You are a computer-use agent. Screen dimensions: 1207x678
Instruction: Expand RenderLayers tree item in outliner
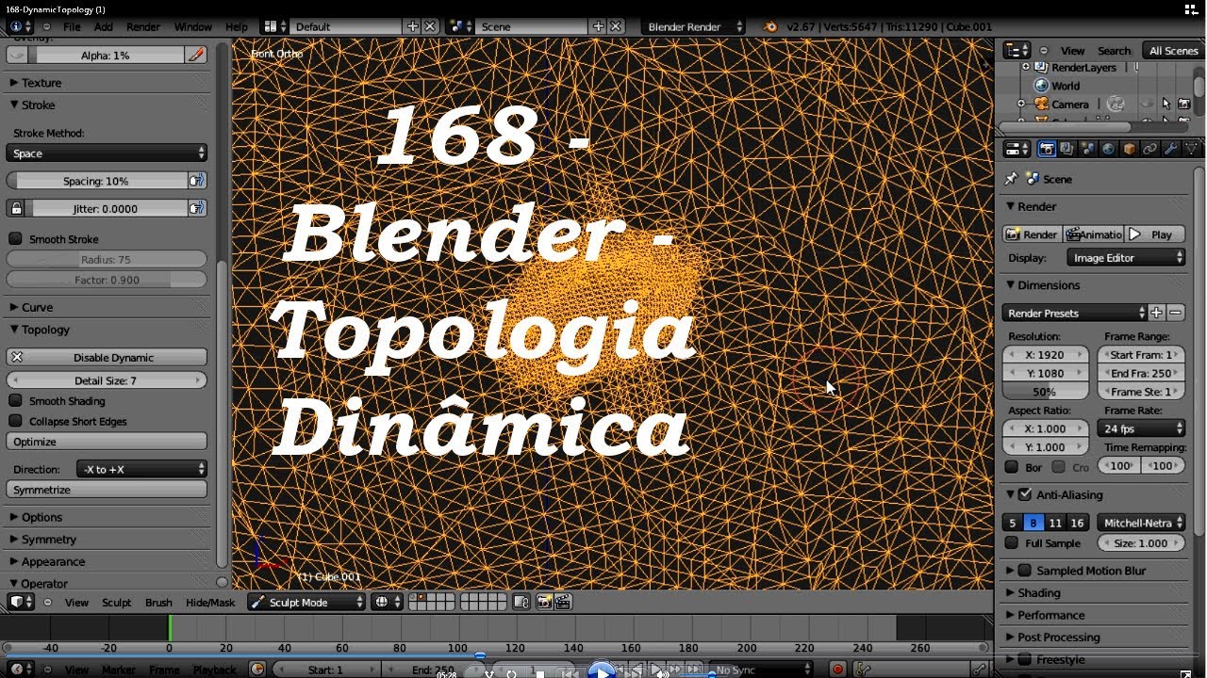point(1026,68)
